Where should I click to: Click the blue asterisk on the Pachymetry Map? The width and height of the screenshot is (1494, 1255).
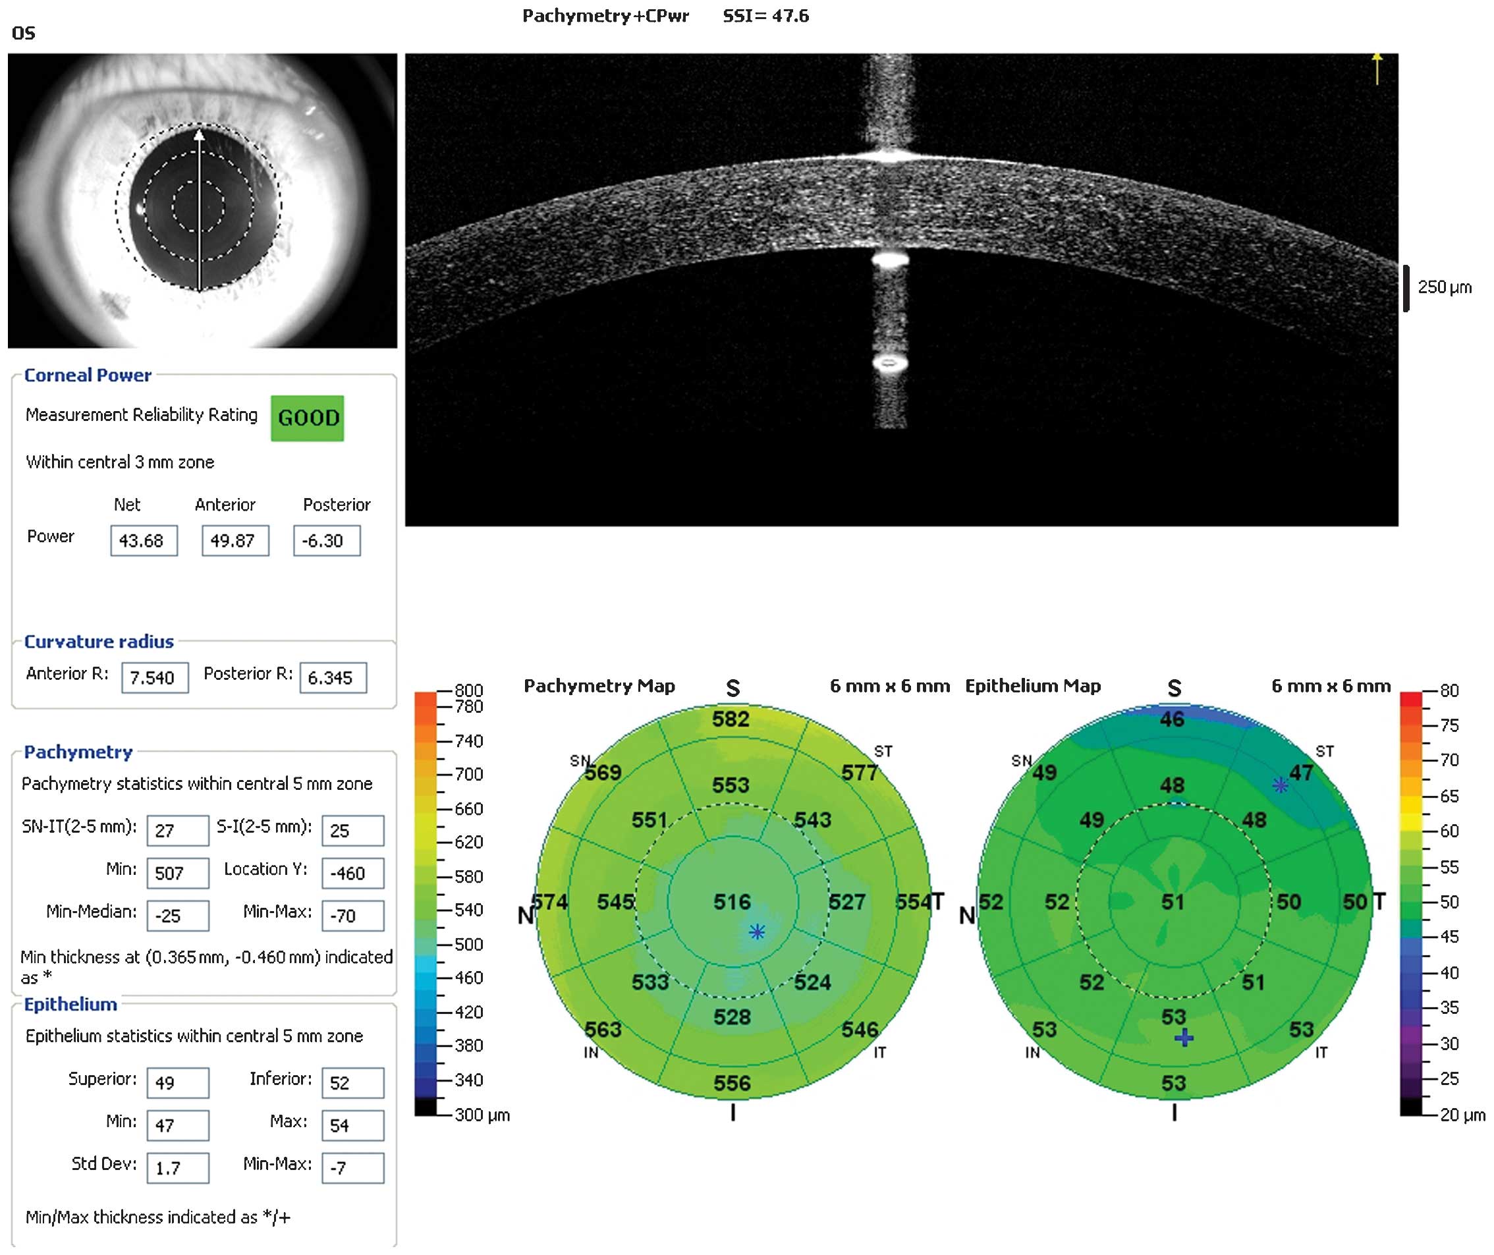tap(757, 932)
